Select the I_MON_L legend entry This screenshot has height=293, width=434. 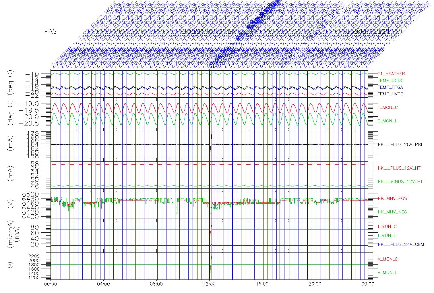tap(387, 236)
